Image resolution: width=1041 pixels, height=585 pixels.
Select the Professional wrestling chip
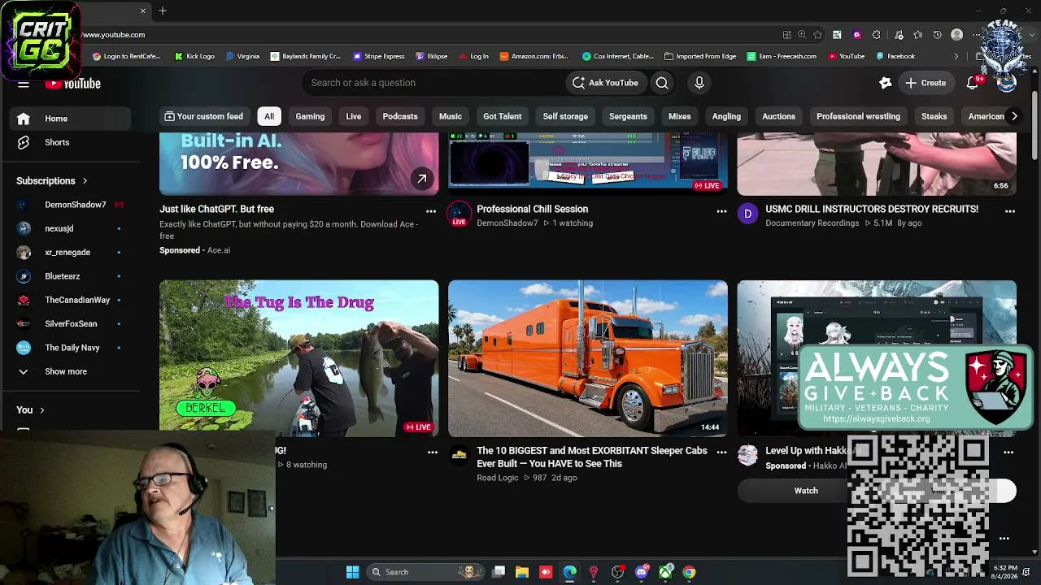(x=858, y=116)
